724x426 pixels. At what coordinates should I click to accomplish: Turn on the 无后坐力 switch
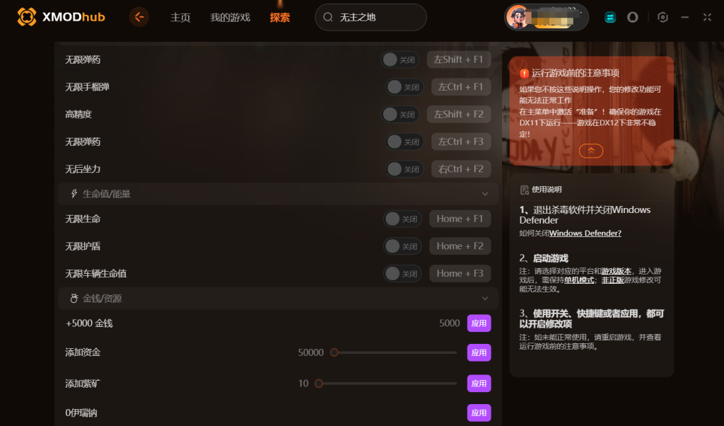point(404,169)
